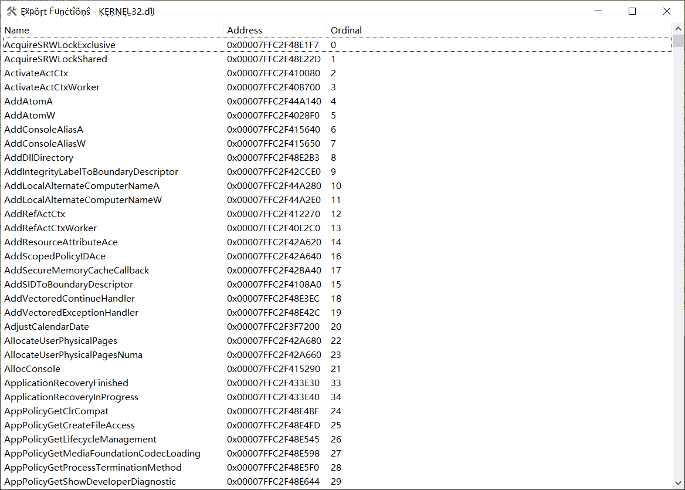685x490 pixels.
Task: Select AddVectoredExceptionHandler entry
Action: pos(337,313)
